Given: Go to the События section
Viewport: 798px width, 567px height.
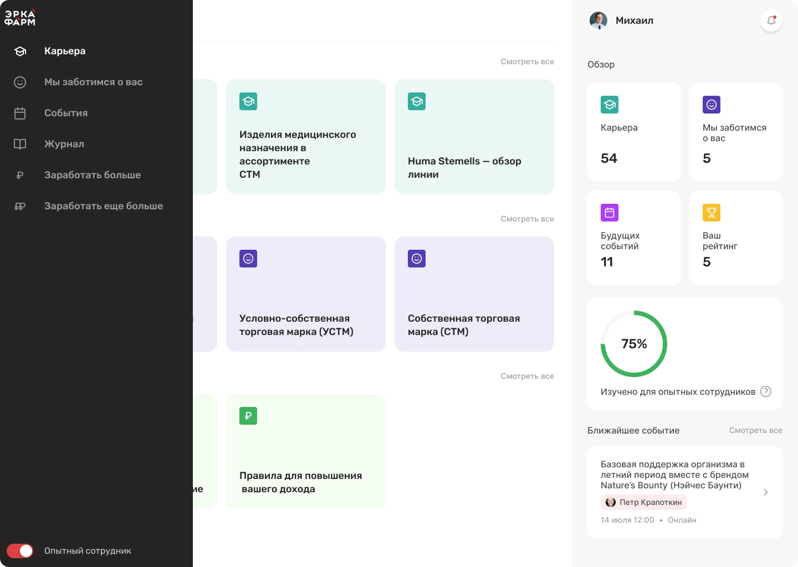Looking at the screenshot, I should click(66, 113).
